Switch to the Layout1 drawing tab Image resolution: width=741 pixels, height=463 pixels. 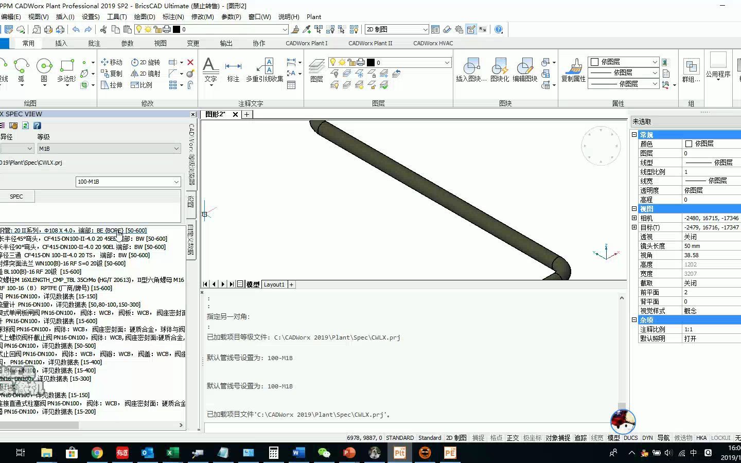(274, 284)
